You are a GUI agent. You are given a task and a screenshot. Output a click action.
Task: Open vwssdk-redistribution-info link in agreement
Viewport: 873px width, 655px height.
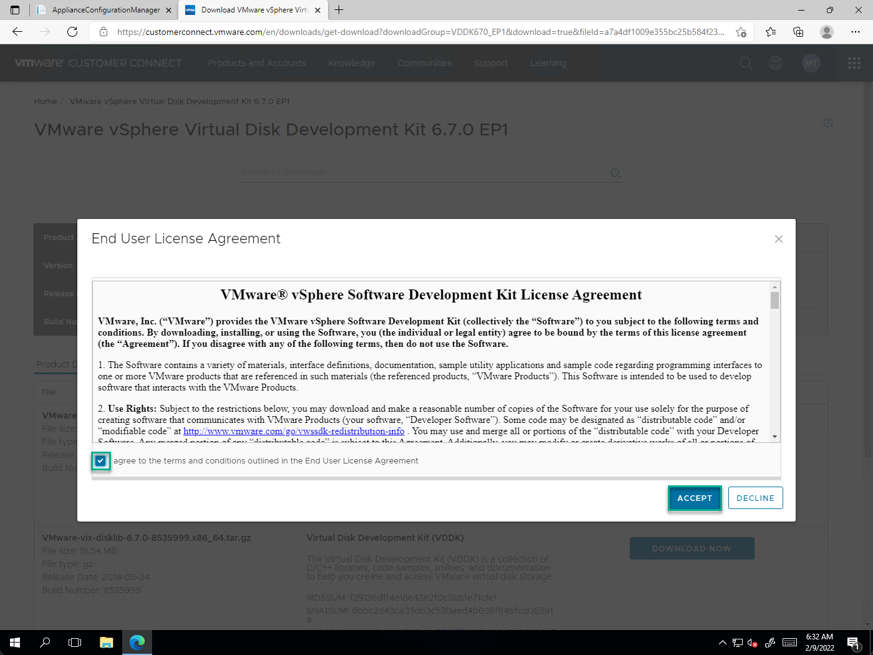294,431
